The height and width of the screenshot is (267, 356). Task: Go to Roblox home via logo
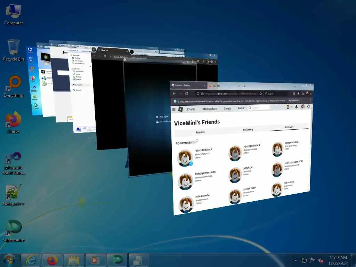pos(180,109)
